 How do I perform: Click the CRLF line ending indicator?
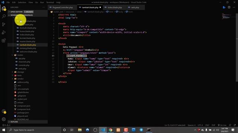[207, 125]
